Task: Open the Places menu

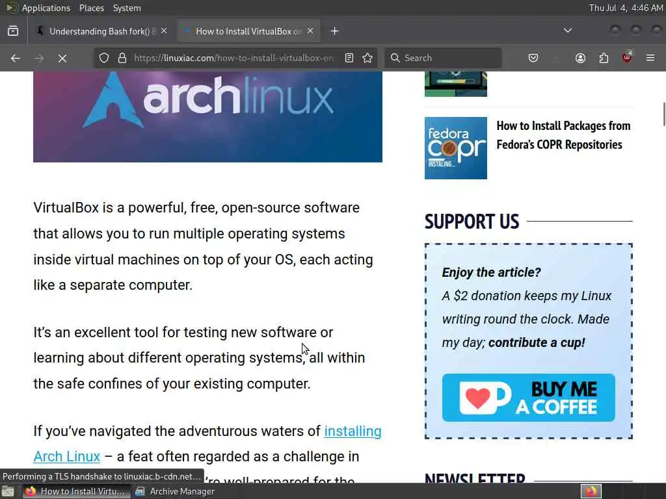Action: click(x=92, y=8)
